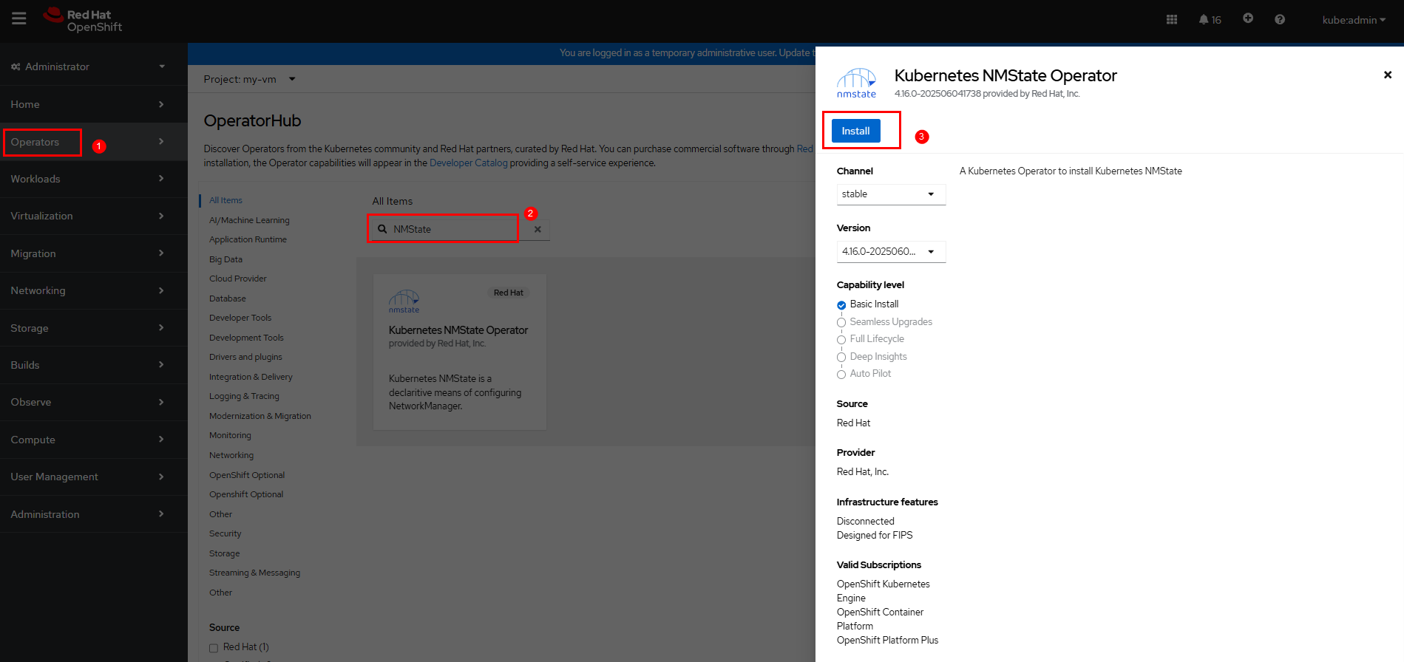Filter by Storage category in OperatorHub list

[x=224, y=553]
